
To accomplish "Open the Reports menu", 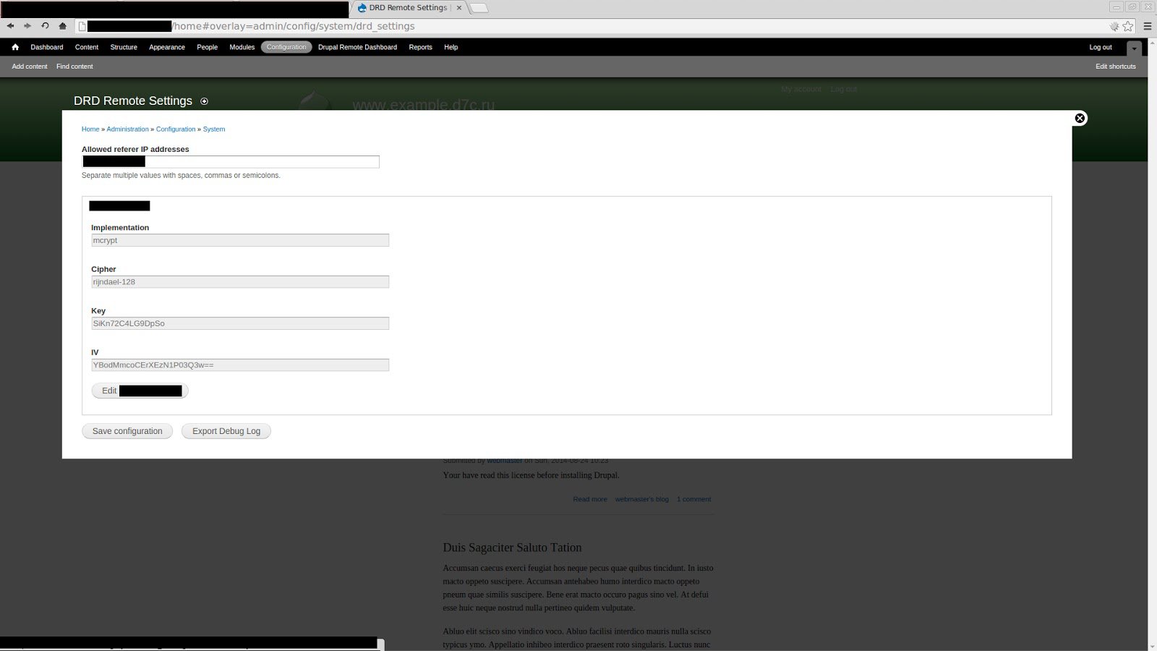I will click(x=420, y=47).
